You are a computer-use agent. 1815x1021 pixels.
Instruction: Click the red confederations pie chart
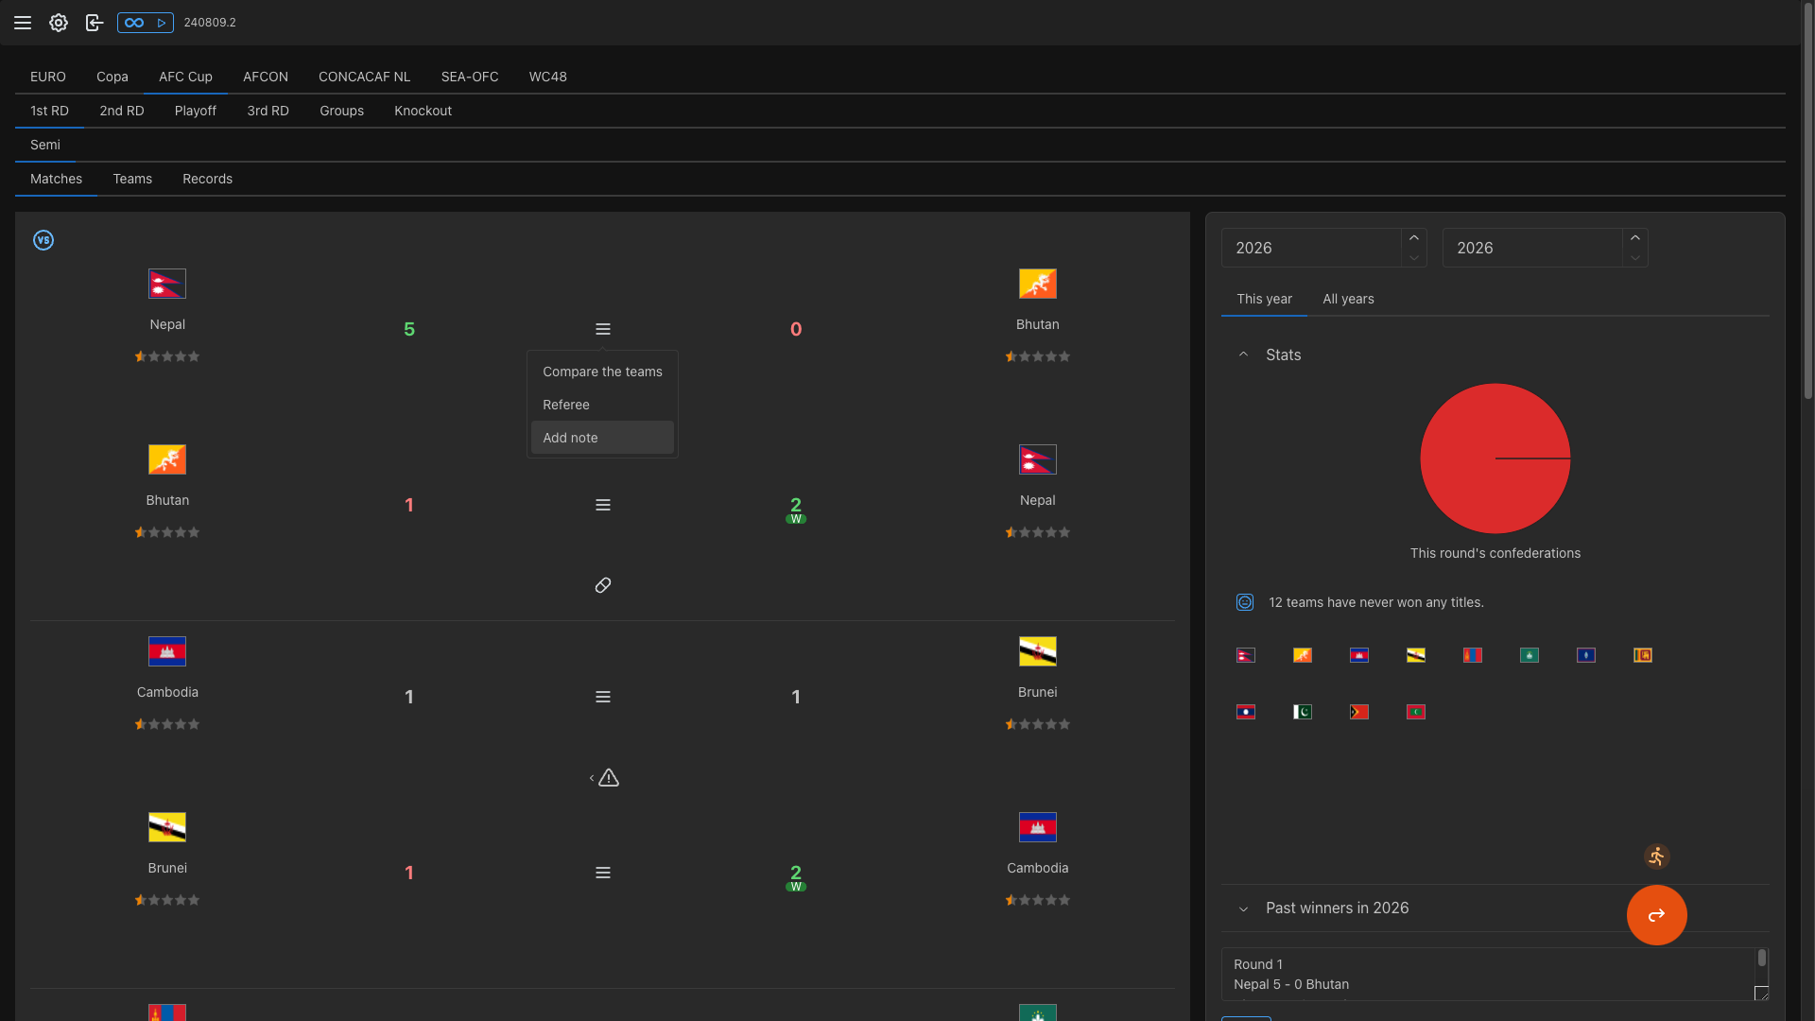pos(1495,459)
